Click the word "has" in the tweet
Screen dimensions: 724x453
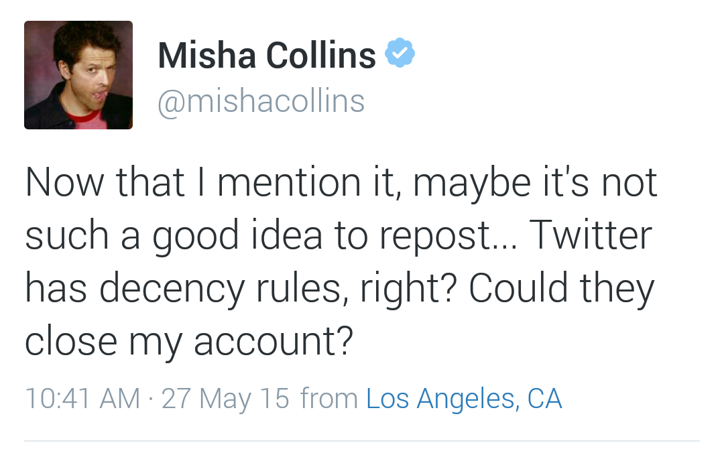pos(56,288)
